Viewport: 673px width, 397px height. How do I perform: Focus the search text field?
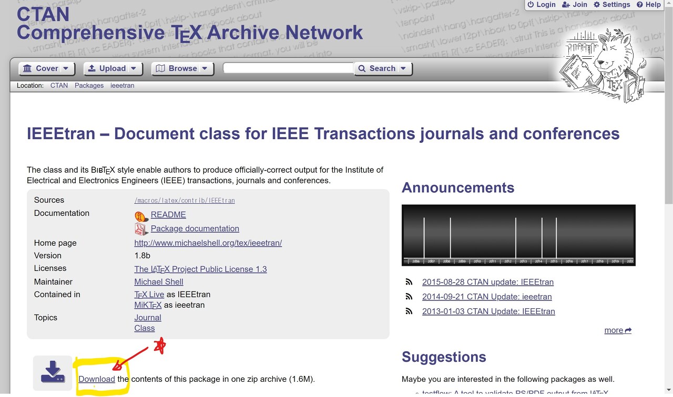click(x=289, y=68)
